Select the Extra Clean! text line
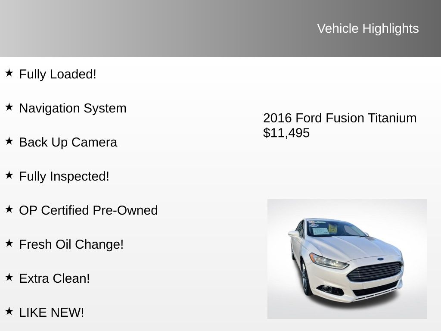Image resolution: width=441 pixels, height=331 pixels. point(54,278)
